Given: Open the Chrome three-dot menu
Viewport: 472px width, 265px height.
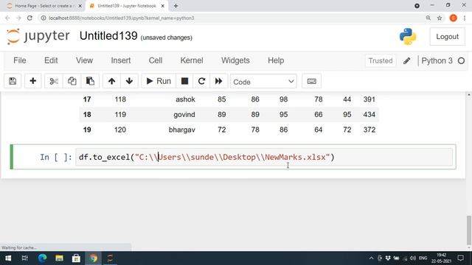Looking at the screenshot, I should pos(465,18).
